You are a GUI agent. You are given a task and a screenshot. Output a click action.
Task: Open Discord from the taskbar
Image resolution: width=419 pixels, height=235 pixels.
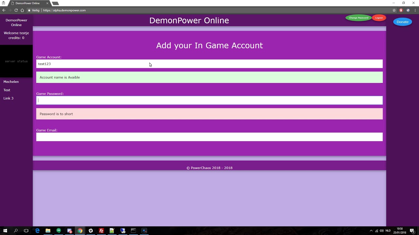[x=69, y=231]
